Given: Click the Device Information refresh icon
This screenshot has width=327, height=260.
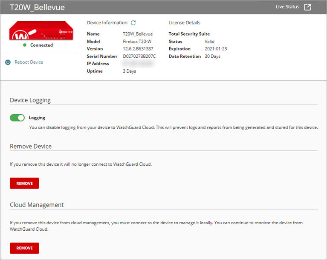Looking at the screenshot, I should click(133, 23).
